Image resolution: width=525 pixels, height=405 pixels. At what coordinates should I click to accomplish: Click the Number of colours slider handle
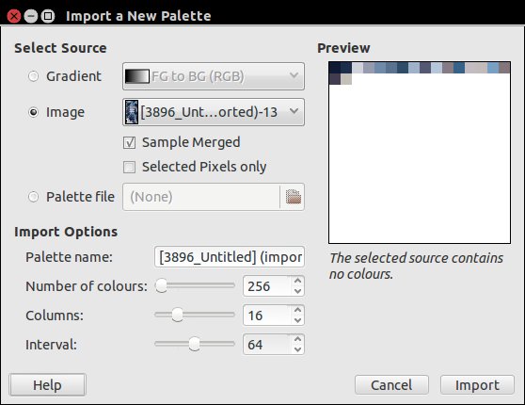162,285
